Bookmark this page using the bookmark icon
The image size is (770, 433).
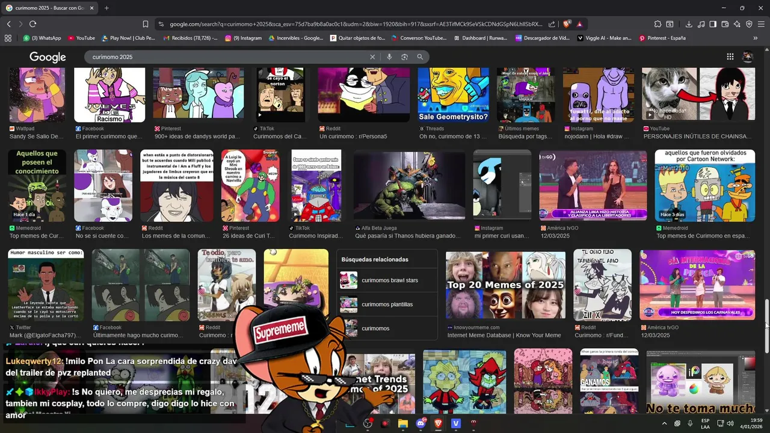click(x=146, y=24)
